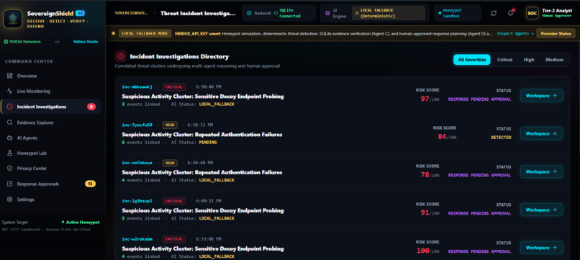Filter incidents by Critical severity

504,60
